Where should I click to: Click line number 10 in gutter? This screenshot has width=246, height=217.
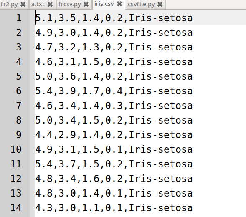[x=16, y=149]
